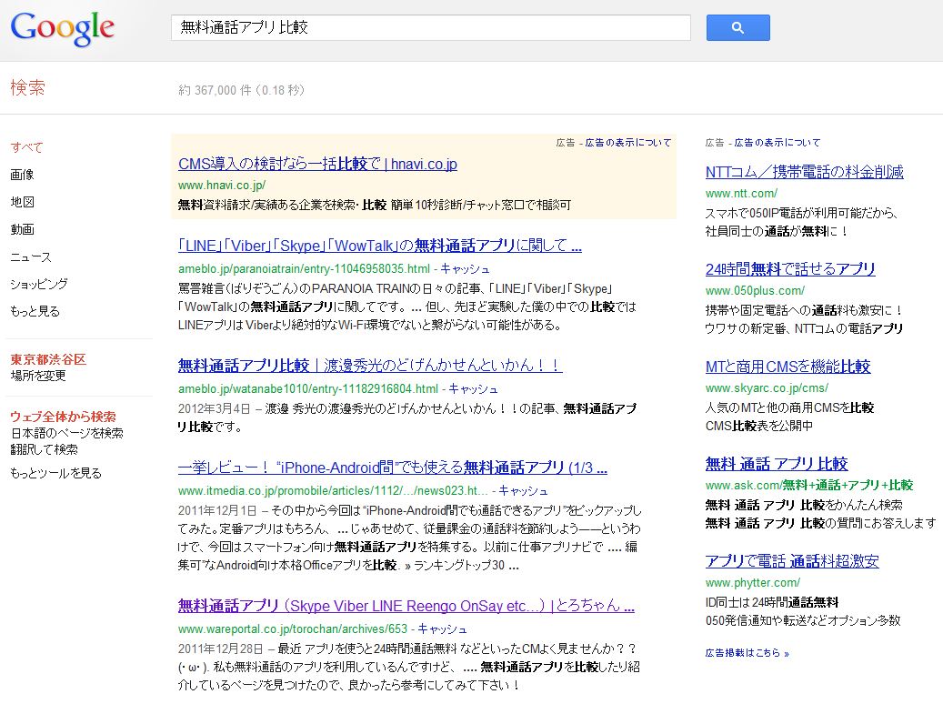
Task: Open result about LINE Viber Skype WowTalk
Action: 379,246
